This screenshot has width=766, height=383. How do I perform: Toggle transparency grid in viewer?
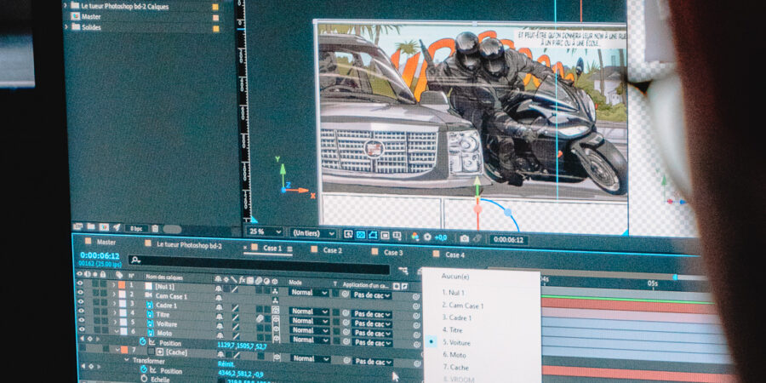point(361,235)
